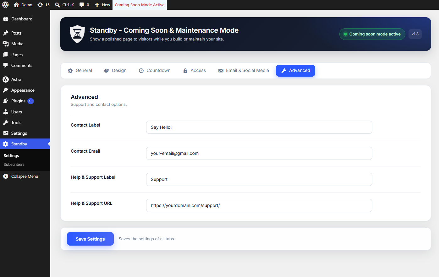Click the Contact Email input field

(259, 153)
